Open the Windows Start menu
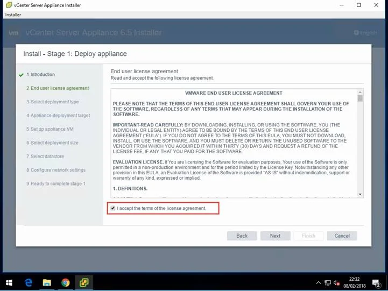The width and height of the screenshot is (388, 291). [x=9, y=282]
